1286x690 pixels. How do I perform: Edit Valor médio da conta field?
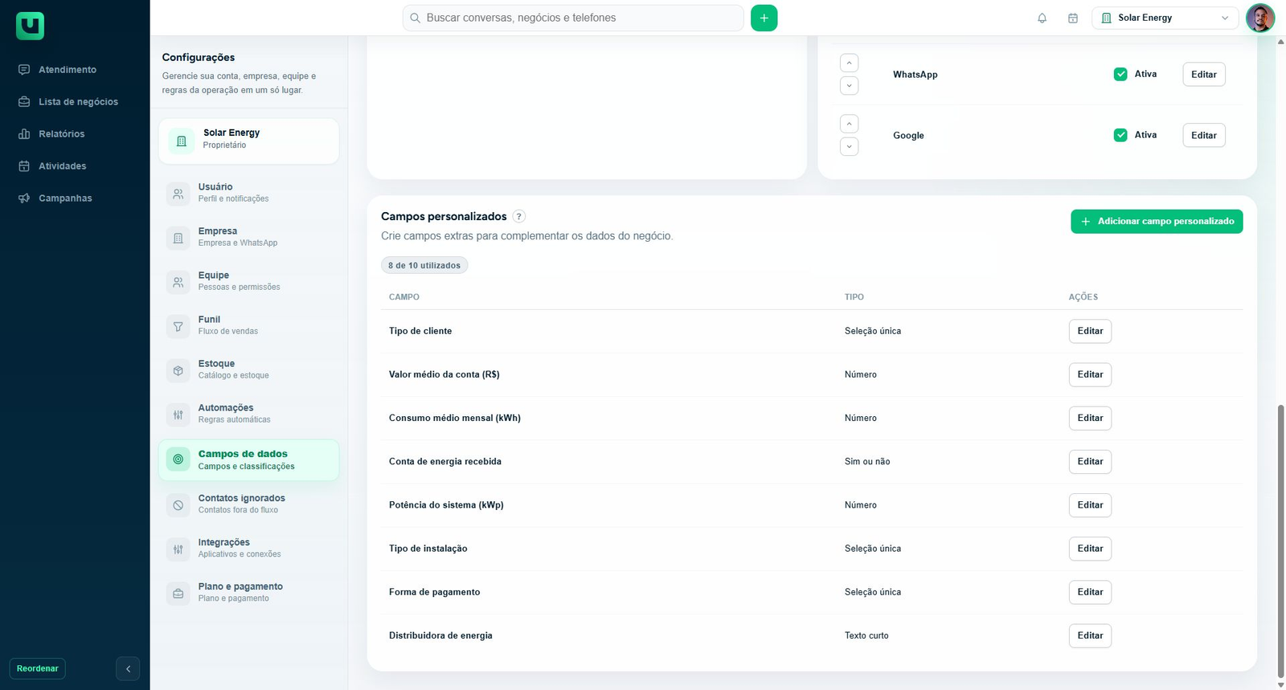1090,374
